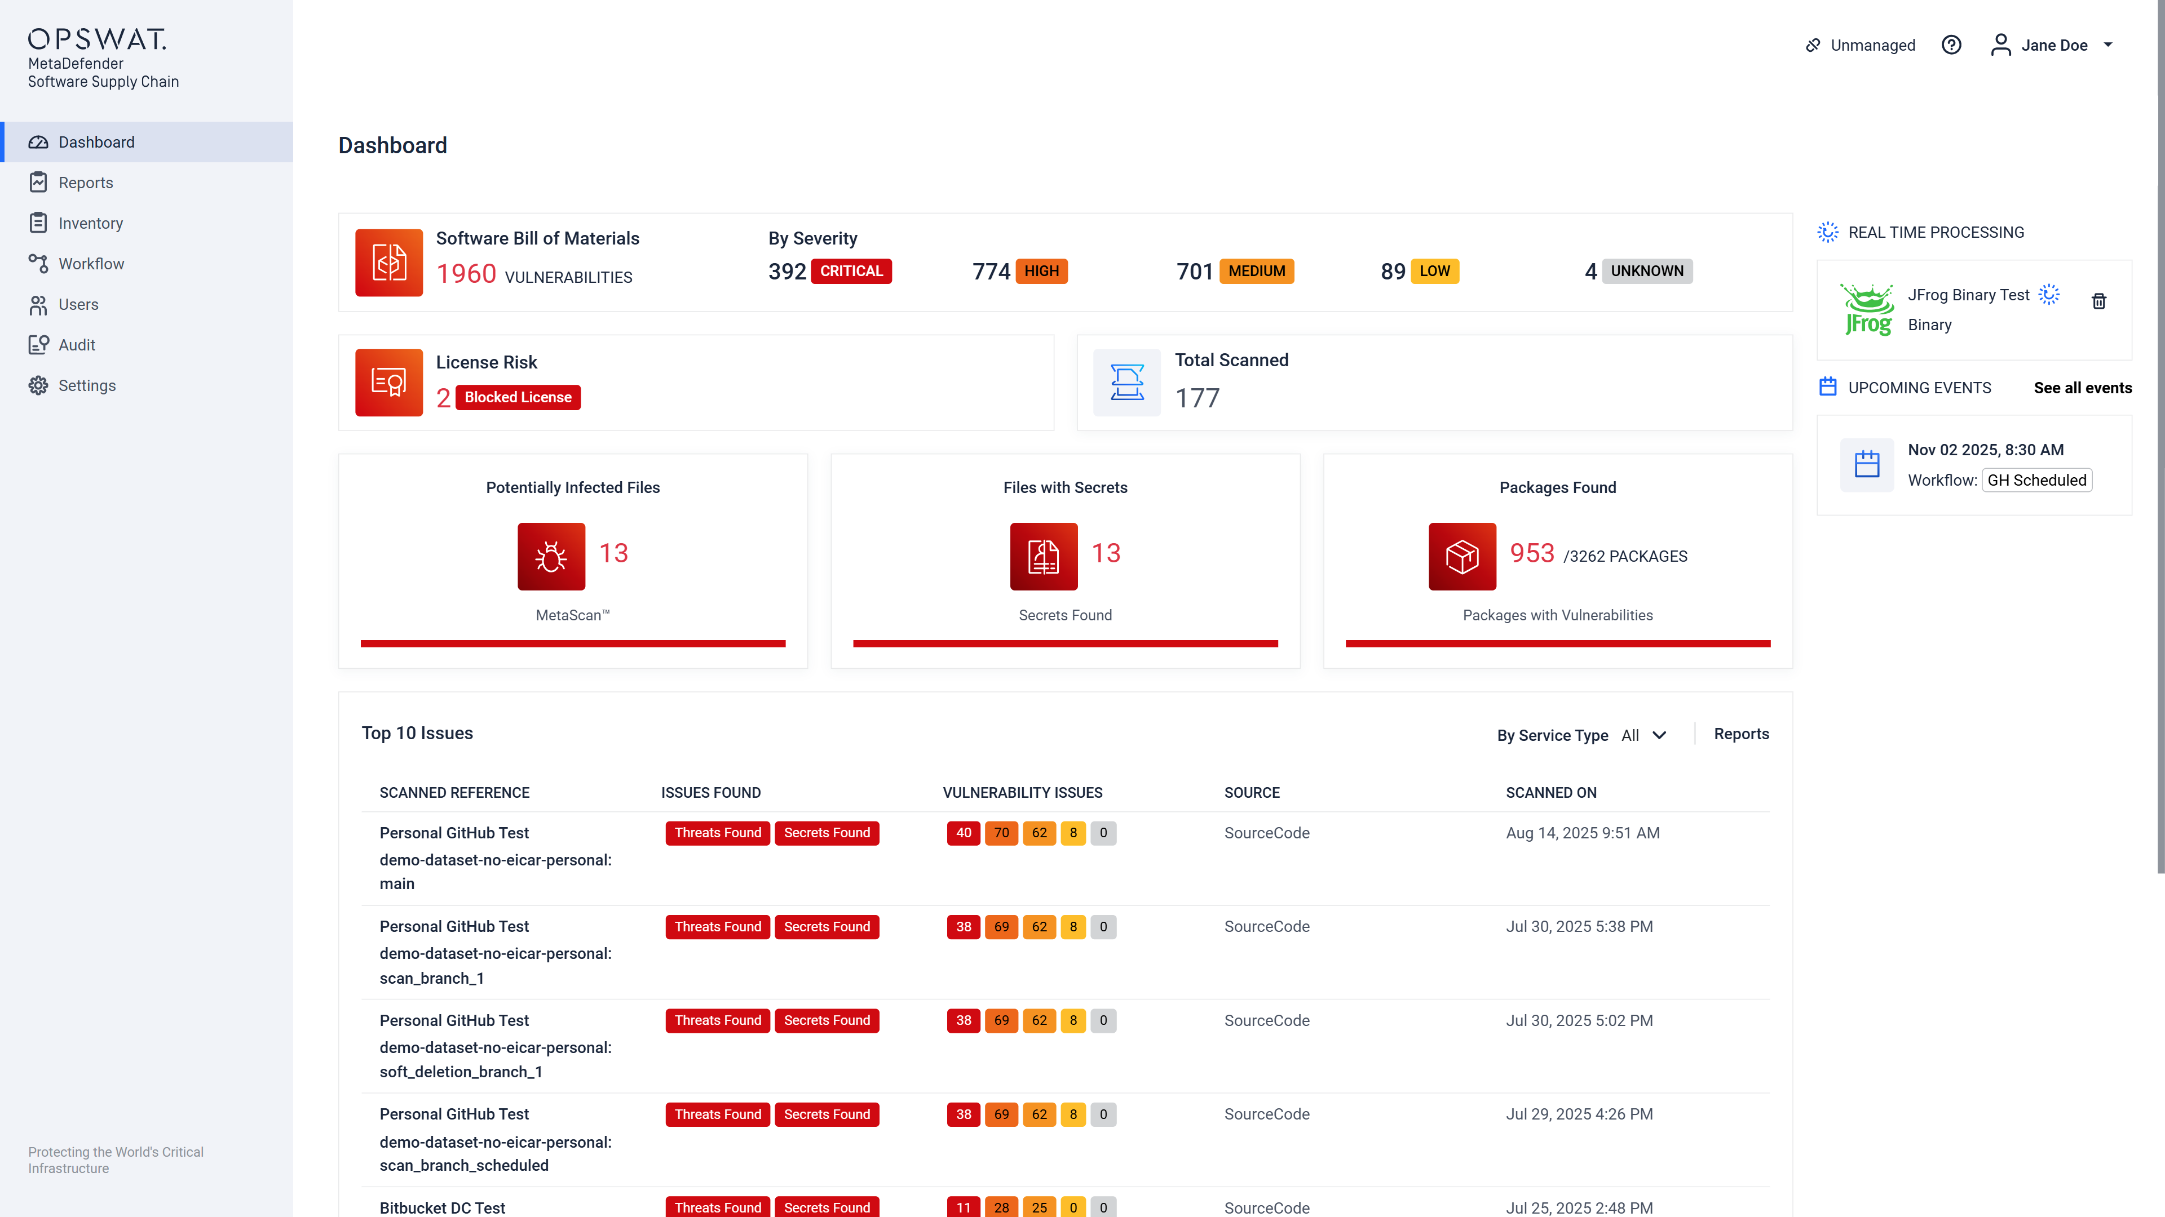
Task: Click high count 28 in Bitbucket row
Action: click(1002, 1207)
